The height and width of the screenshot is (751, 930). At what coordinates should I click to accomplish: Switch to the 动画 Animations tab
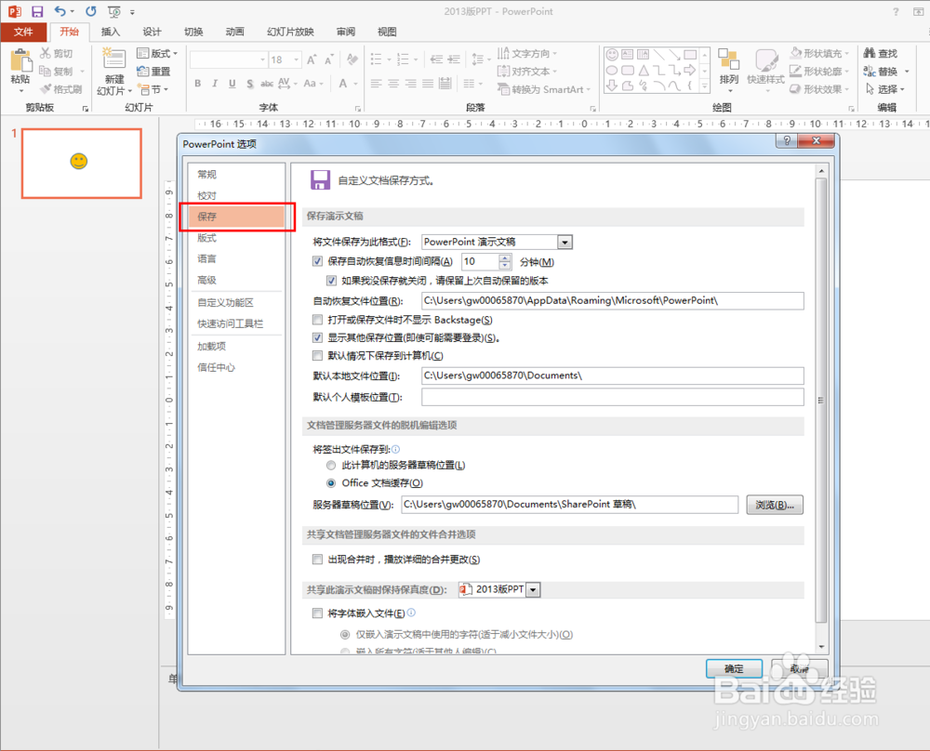coord(235,32)
